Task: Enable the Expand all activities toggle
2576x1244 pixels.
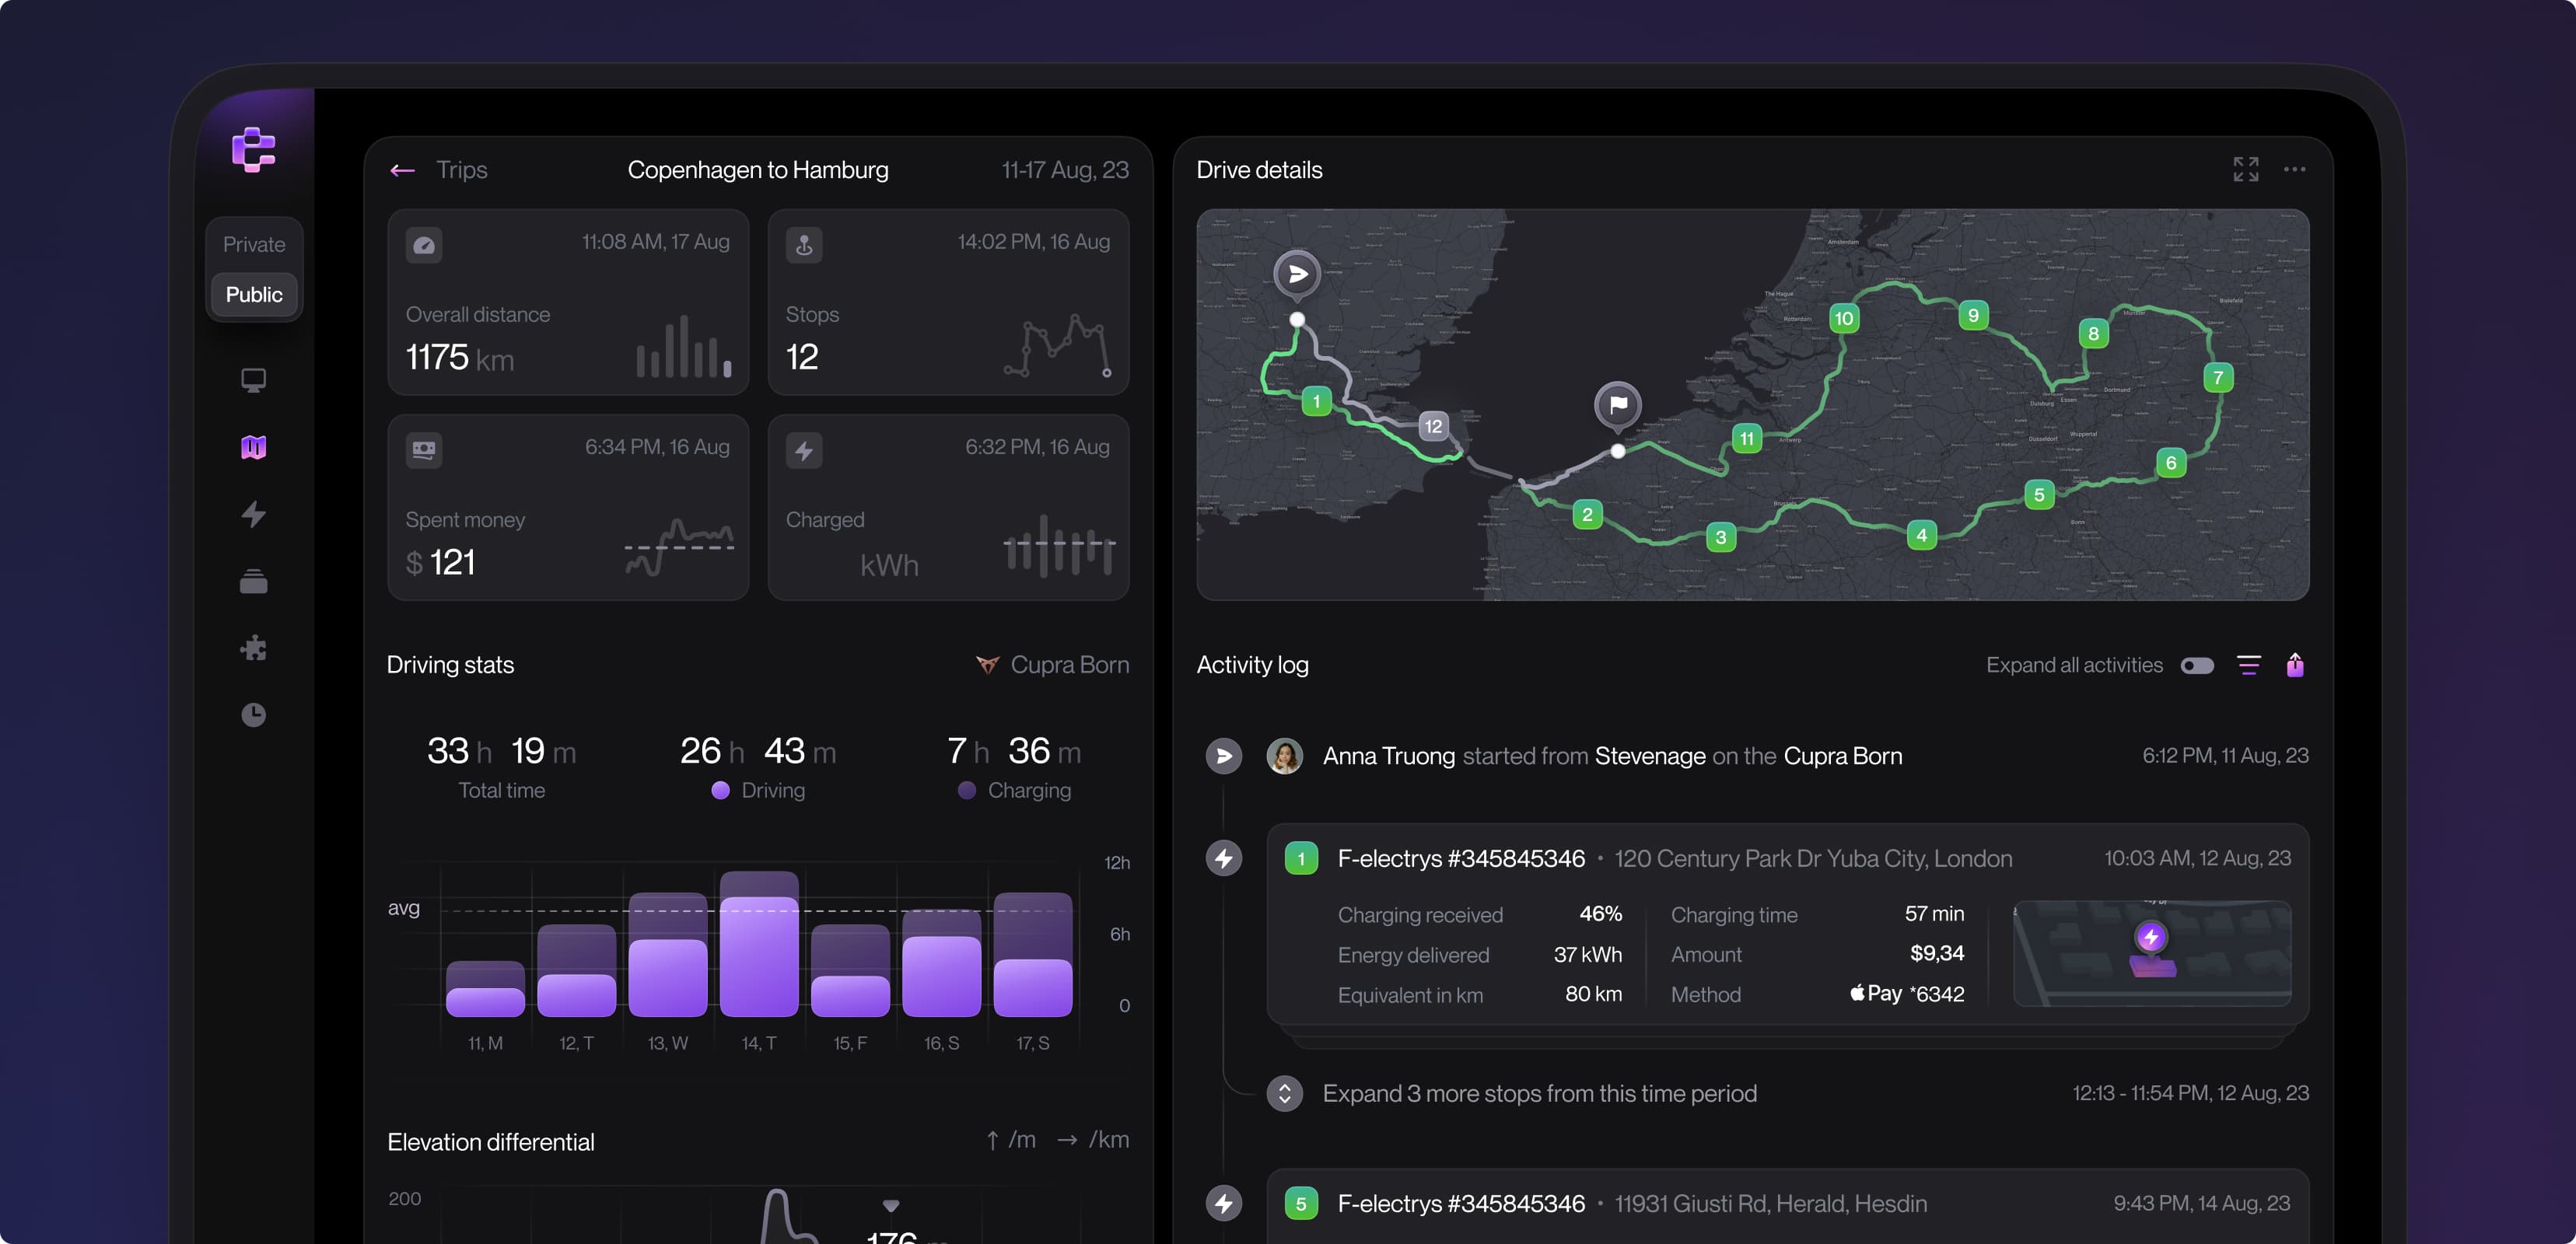Action: pos(2197,664)
